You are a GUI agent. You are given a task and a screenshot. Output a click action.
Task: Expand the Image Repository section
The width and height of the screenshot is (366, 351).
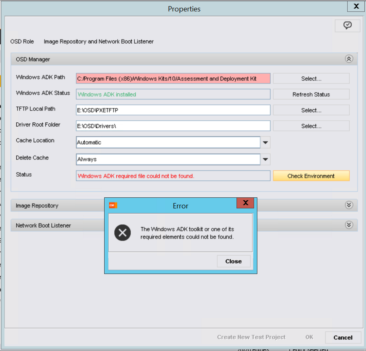[x=349, y=205]
